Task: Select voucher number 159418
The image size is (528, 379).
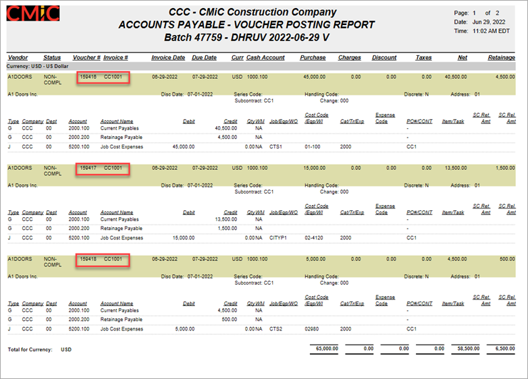Action: (x=88, y=259)
